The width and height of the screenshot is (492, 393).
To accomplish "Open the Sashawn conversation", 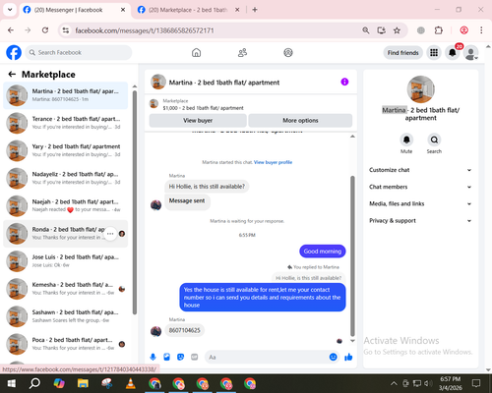I will coord(66,316).
